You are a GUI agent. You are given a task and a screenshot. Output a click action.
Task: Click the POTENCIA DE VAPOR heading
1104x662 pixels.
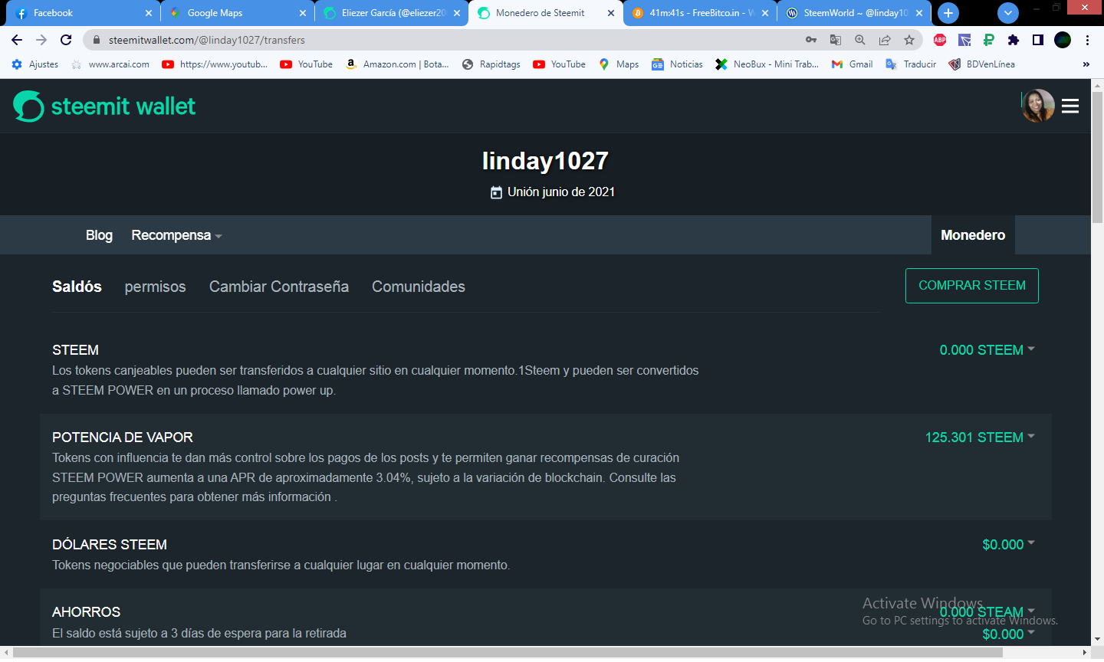coord(123,438)
